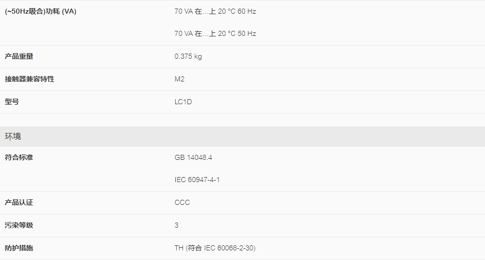Click the TH (符合 IEC 60068-2-30) value

215,248
